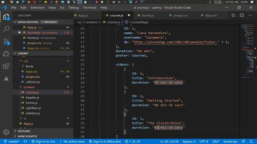This screenshot has height=144, width=257.
Task: Click No active issue in status bar
Action: tap(72, 141)
